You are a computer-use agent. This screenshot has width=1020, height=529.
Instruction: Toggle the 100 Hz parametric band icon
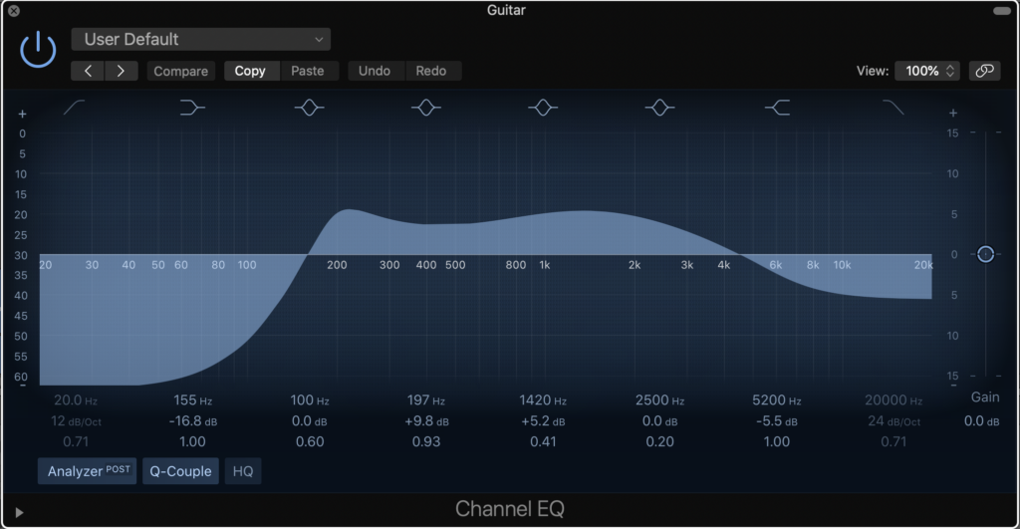click(x=310, y=108)
